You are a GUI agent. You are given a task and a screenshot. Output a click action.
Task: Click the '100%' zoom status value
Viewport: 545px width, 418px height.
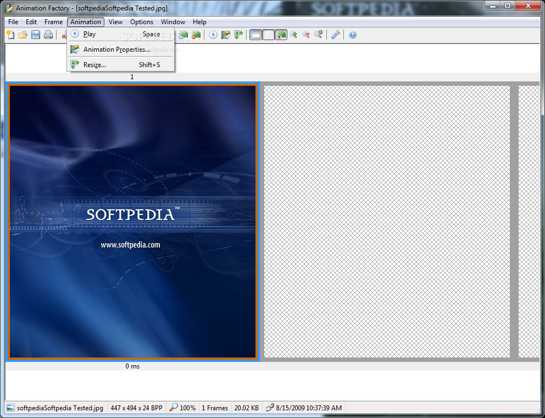pyautogui.click(x=188, y=408)
